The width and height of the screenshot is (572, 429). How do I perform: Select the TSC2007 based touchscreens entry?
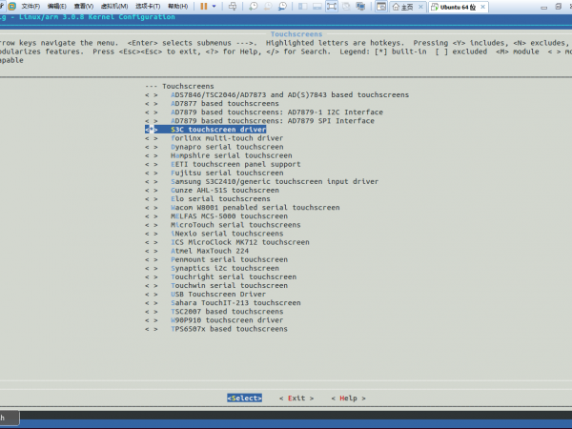[227, 312]
